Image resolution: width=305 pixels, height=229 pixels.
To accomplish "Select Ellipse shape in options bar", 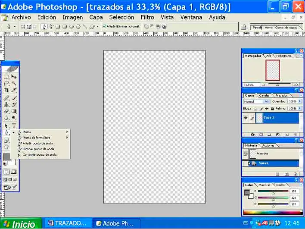I will (72, 26).
